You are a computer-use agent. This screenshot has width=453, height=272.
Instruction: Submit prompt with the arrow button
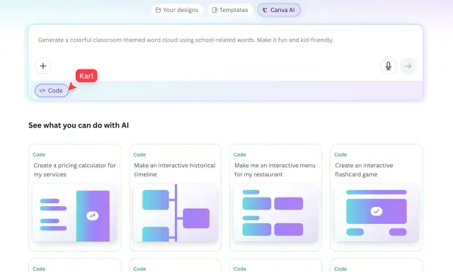click(408, 66)
